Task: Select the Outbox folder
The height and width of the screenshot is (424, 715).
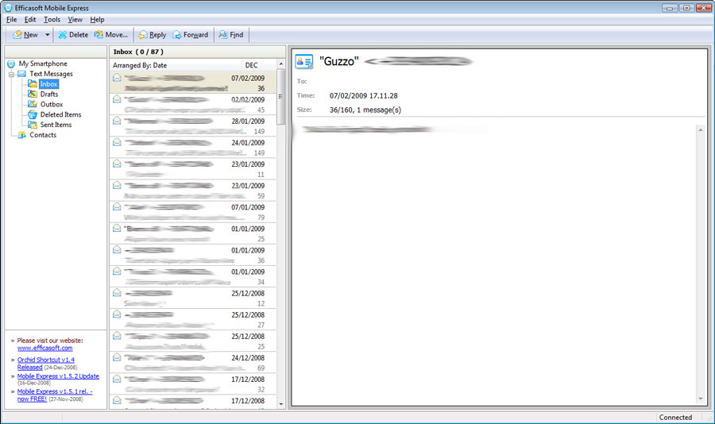Action: tap(51, 104)
